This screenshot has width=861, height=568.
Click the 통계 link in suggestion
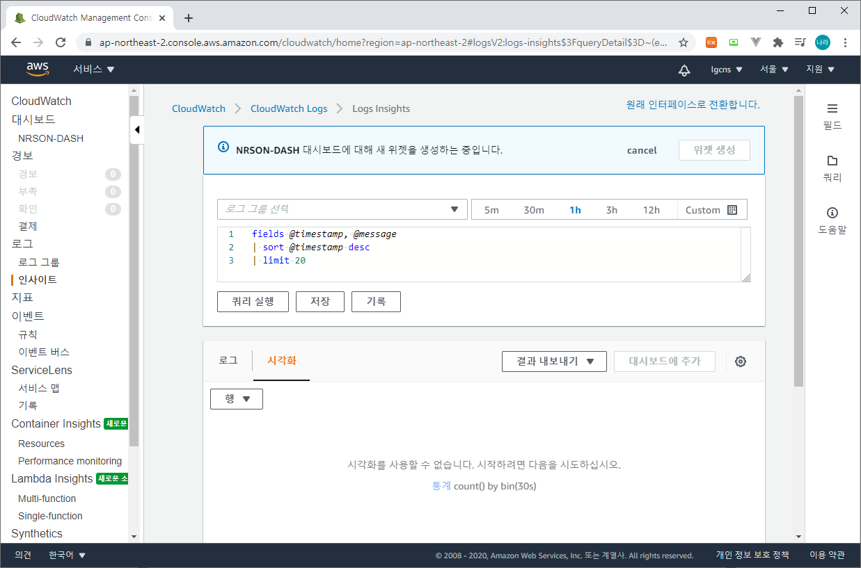click(441, 486)
